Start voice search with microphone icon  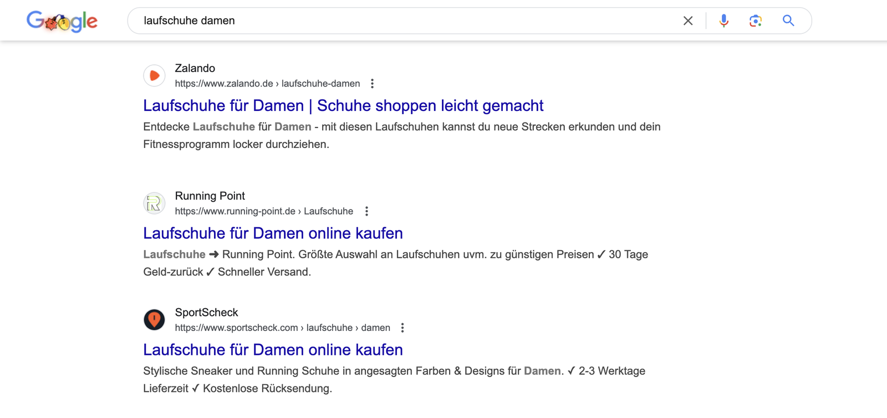pyautogui.click(x=723, y=21)
